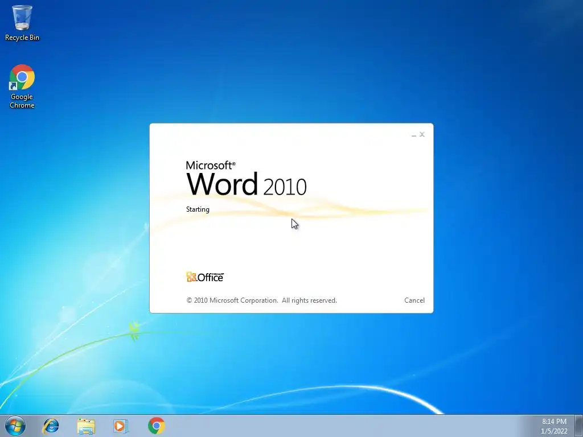Click the Office logo on the splash screen
This screenshot has height=437, width=583.
pyautogui.click(x=205, y=277)
